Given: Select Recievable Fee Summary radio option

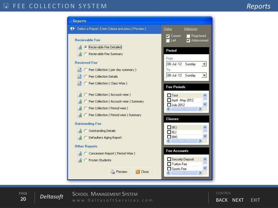Looking at the screenshot, I should tap(86, 54).
